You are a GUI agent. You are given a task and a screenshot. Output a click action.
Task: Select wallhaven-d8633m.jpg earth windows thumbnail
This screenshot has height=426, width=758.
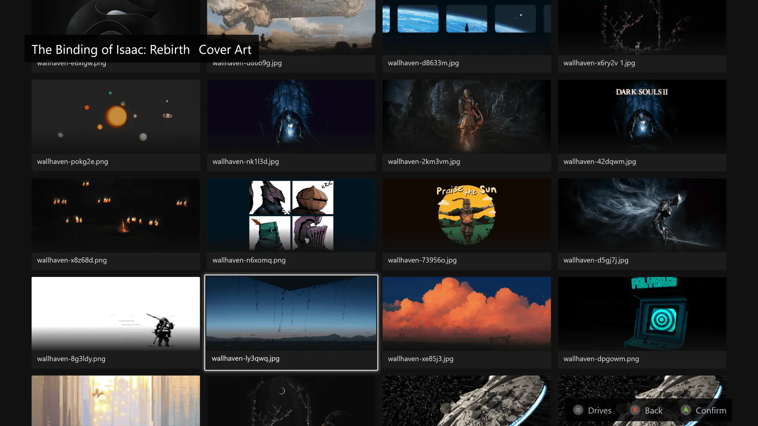click(x=467, y=28)
